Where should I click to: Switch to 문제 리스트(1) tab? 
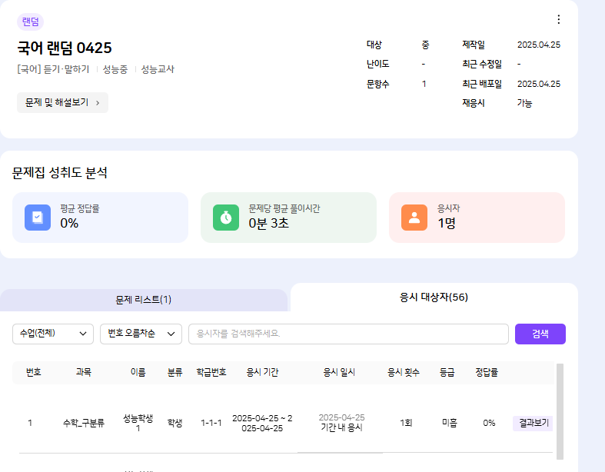pos(144,300)
